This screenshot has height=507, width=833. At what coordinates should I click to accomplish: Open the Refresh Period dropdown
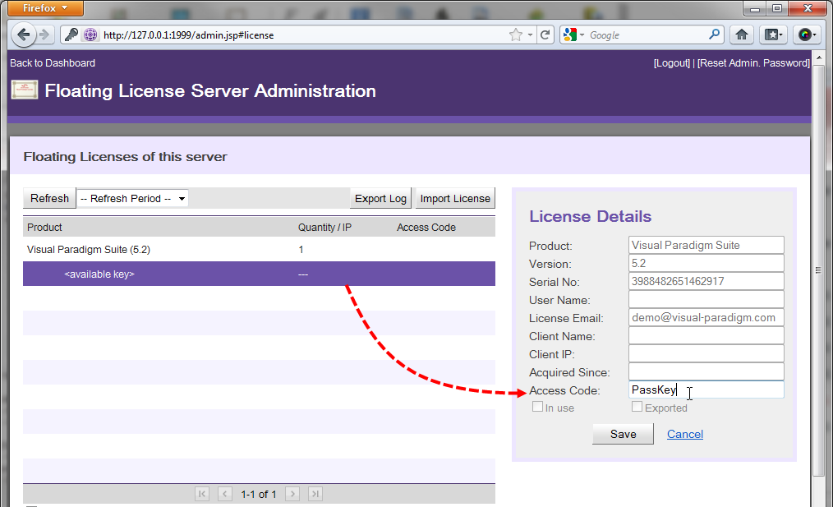click(132, 198)
